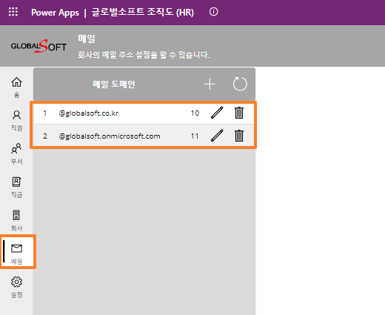This screenshot has width=385, height=315.
Task: Open 직급 page in sidebar
Action: pyautogui.click(x=16, y=187)
